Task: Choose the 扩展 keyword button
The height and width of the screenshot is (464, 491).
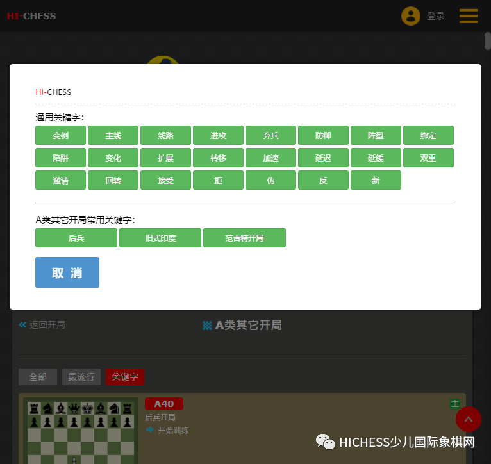Action: coord(165,158)
